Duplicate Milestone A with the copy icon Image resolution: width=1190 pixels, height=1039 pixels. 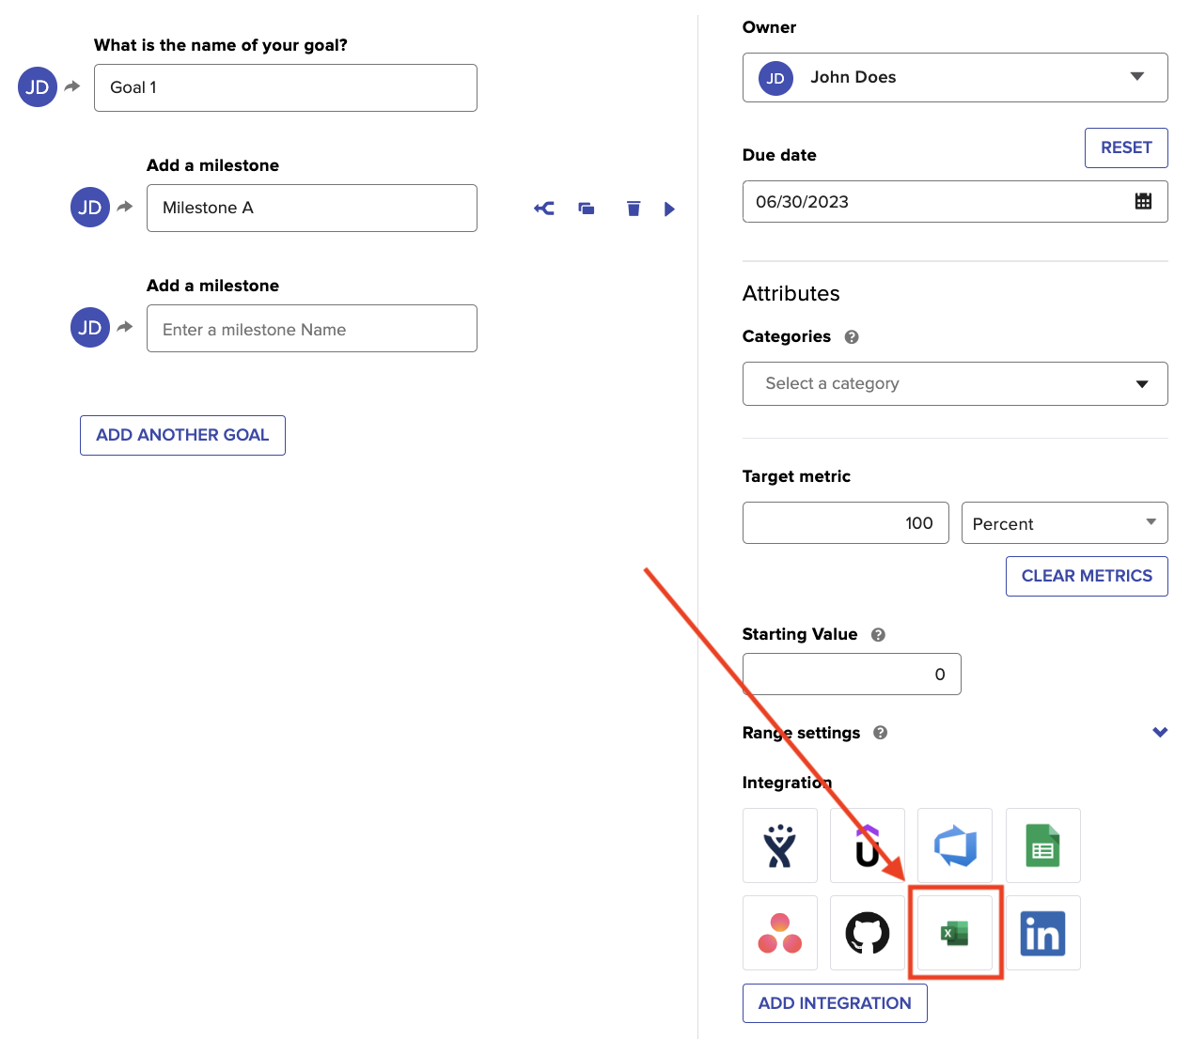pos(587,208)
